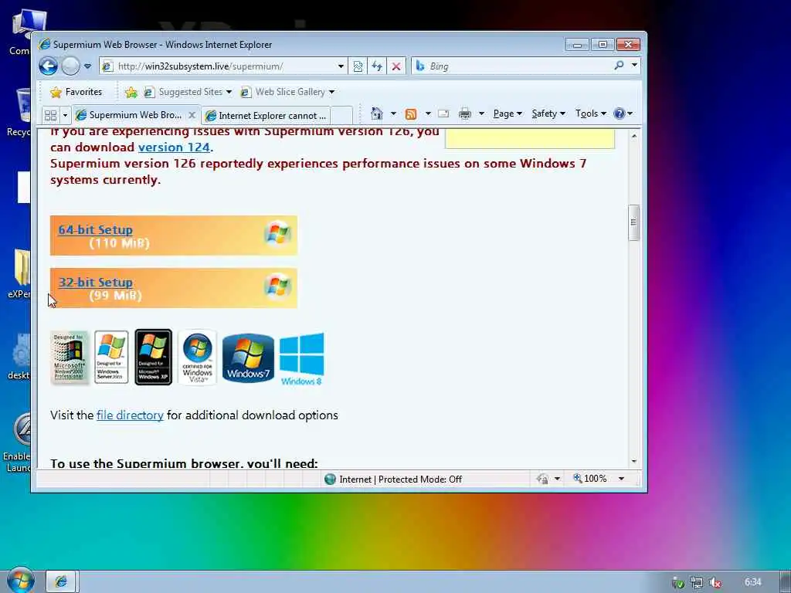
Task: Toggle Compatibility View broken-page icon
Action: click(358, 66)
